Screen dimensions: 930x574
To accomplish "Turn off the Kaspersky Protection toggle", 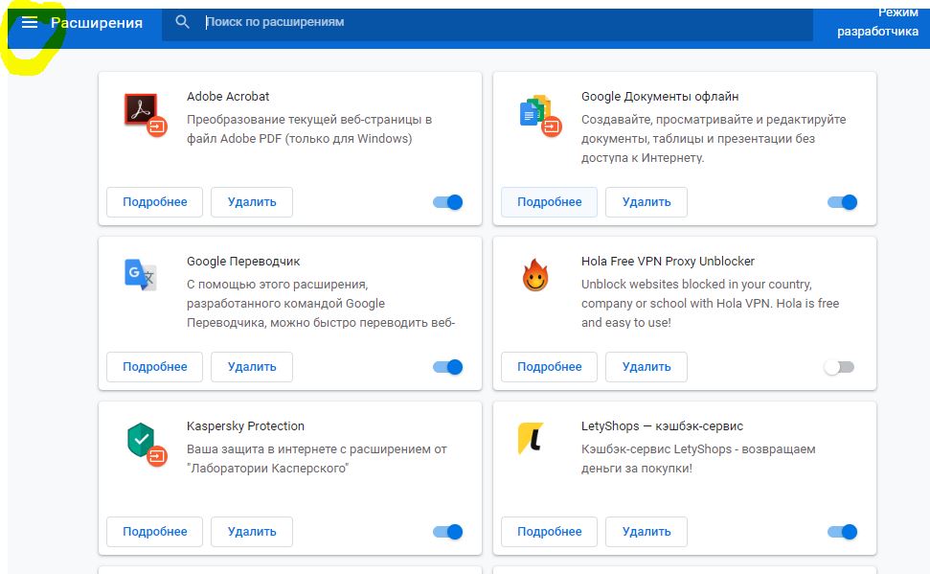I will [x=448, y=532].
